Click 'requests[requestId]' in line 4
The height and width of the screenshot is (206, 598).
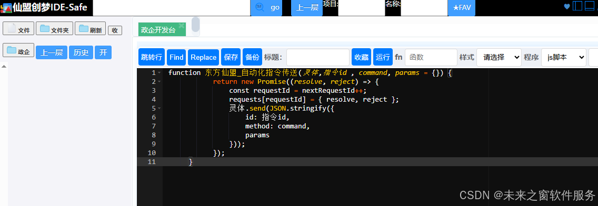pos(267,100)
